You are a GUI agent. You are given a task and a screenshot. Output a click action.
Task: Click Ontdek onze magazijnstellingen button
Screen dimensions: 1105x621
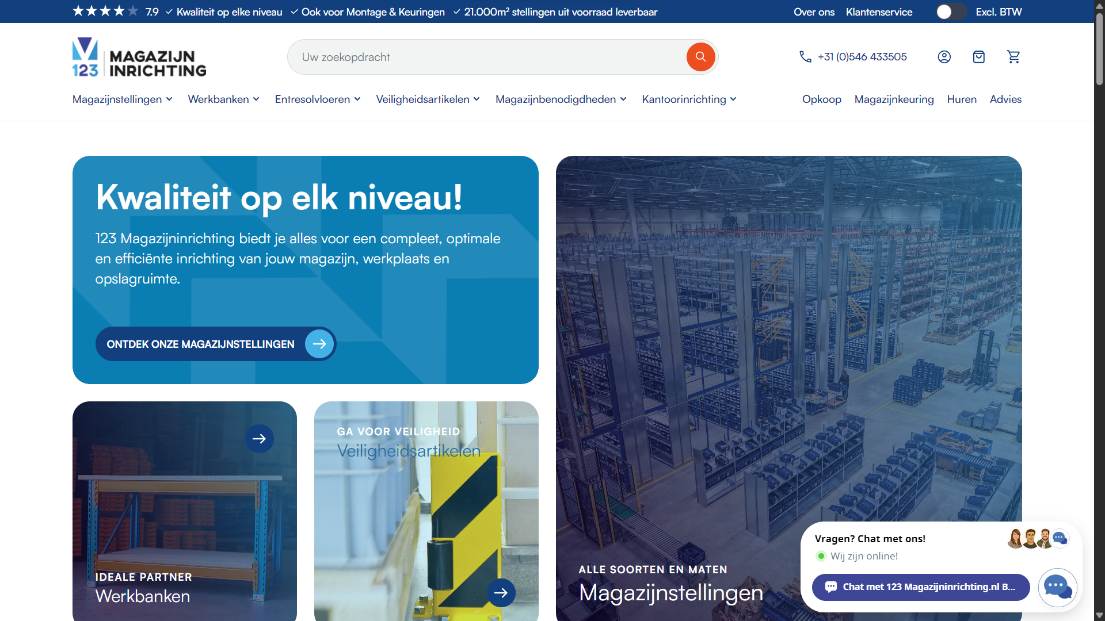(x=215, y=344)
